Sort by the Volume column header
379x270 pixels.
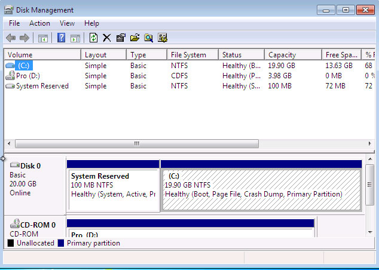pos(42,55)
